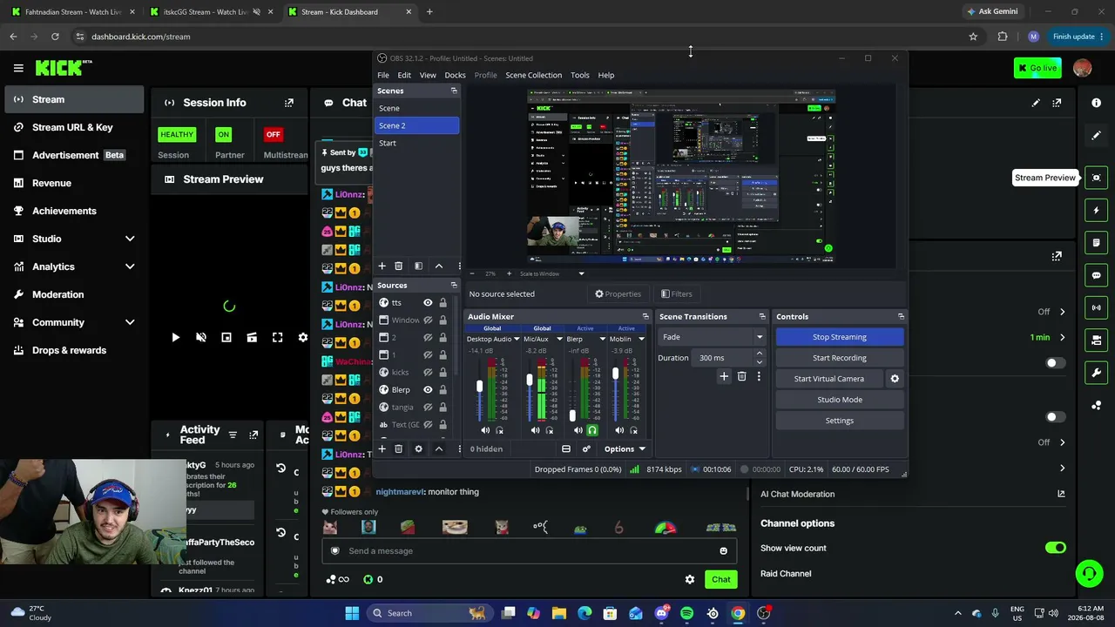Viewport: 1115px width, 627px height.
Task: Open the Desktop Audio channel dropdown arrow
Action: coord(517,339)
